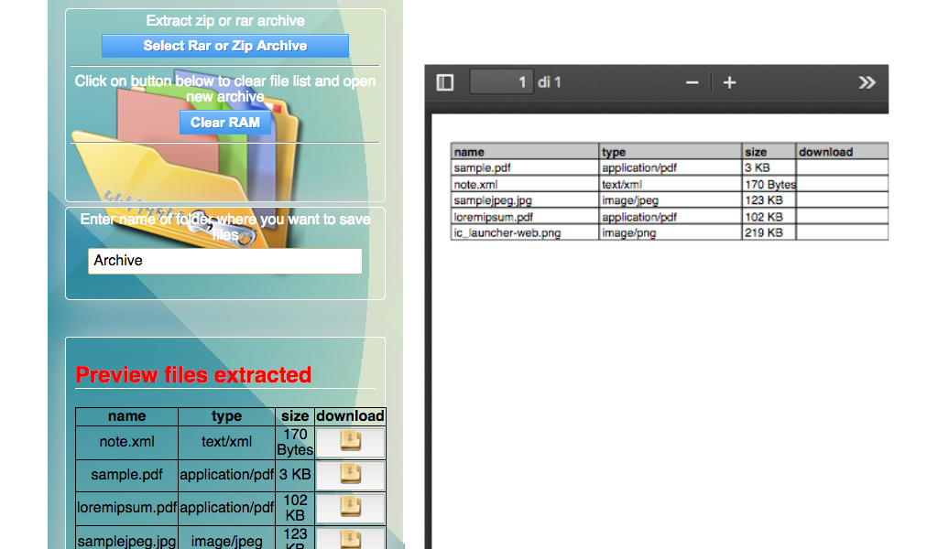938x549 pixels.
Task: Zoom in on the PDF document
Action: (x=729, y=81)
